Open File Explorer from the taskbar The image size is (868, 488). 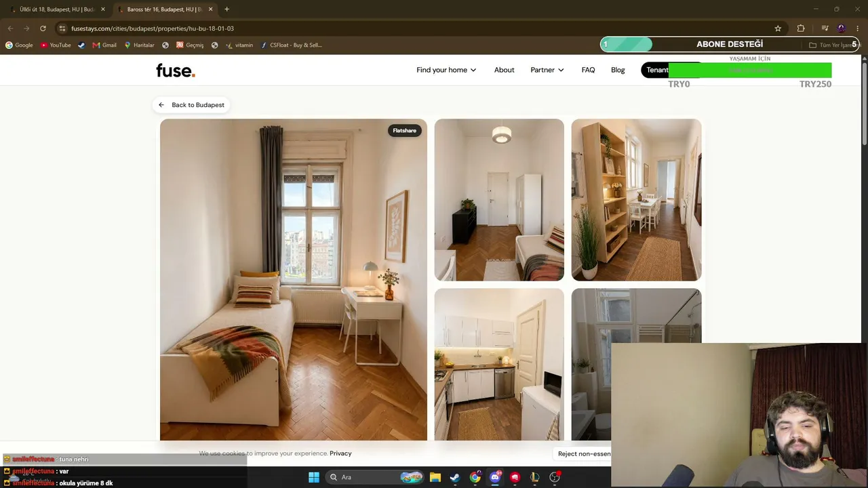[435, 477]
